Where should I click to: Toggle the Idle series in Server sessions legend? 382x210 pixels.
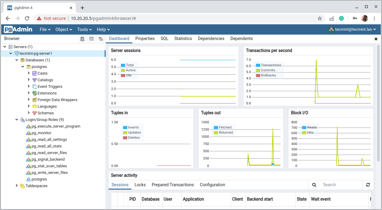pos(128,76)
